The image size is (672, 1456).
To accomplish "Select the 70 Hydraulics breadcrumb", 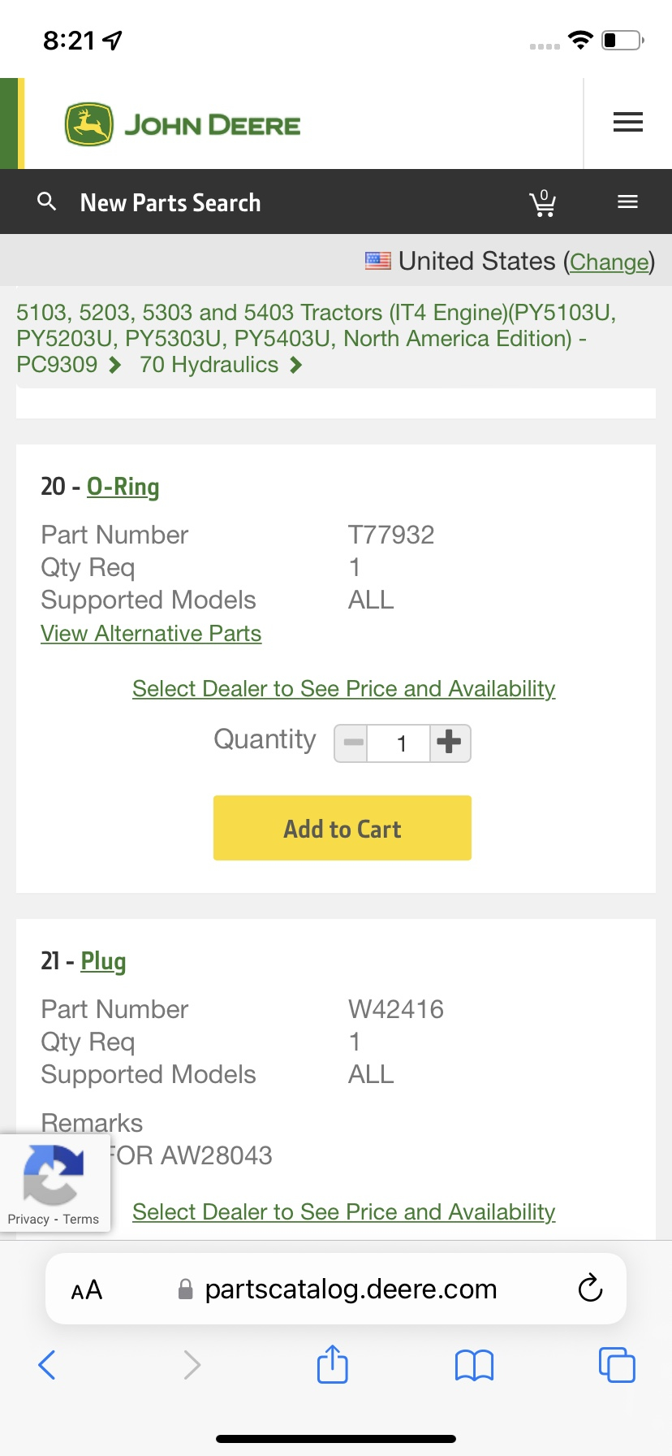I will coord(209,365).
